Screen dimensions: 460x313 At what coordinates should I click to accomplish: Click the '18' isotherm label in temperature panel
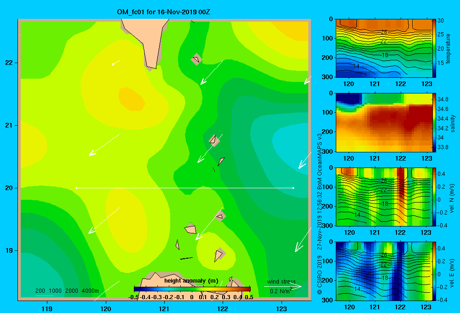tap(385, 55)
